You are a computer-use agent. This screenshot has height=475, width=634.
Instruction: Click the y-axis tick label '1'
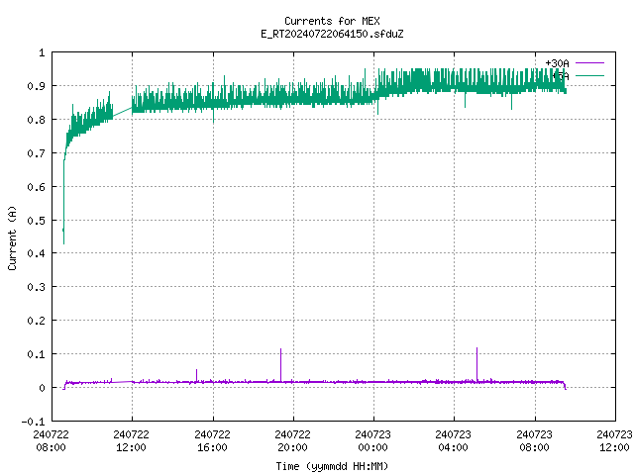[42, 52]
